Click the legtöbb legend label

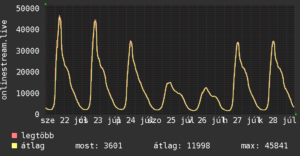click(x=37, y=135)
